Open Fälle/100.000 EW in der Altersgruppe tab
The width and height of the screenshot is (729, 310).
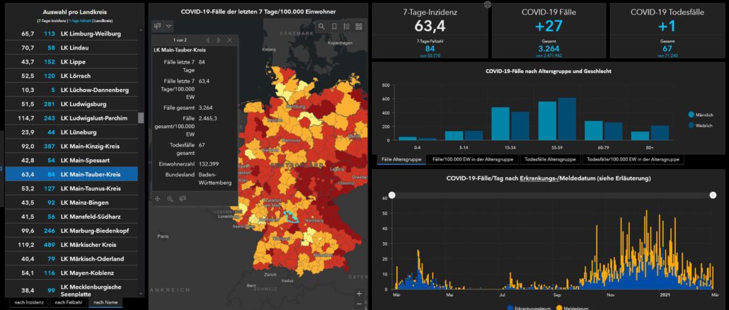coord(472,159)
